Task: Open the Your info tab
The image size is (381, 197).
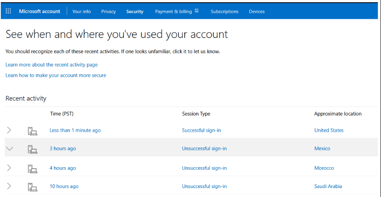Action: pyautogui.click(x=81, y=12)
